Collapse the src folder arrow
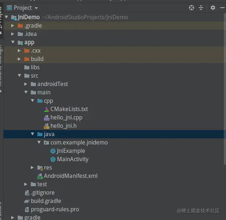The height and width of the screenshot is (220, 226). (20, 76)
